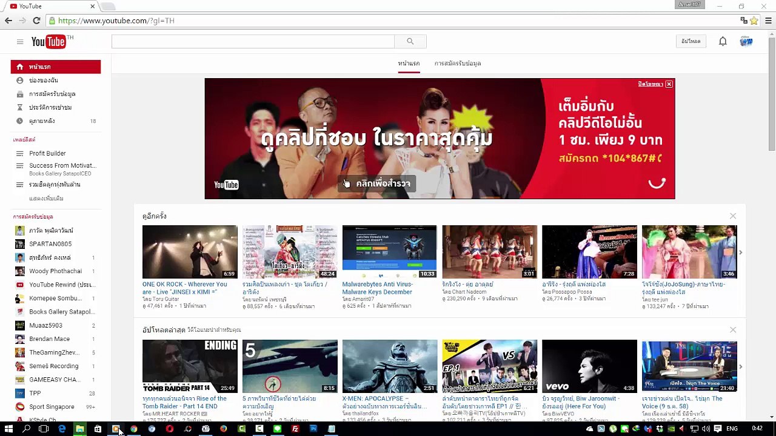Click ENG language indicator in taskbar
This screenshot has width=776, height=436.
(732, 429)
